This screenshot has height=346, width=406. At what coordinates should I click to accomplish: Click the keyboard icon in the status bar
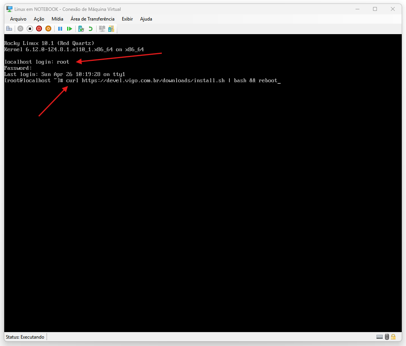click(380, 337)
